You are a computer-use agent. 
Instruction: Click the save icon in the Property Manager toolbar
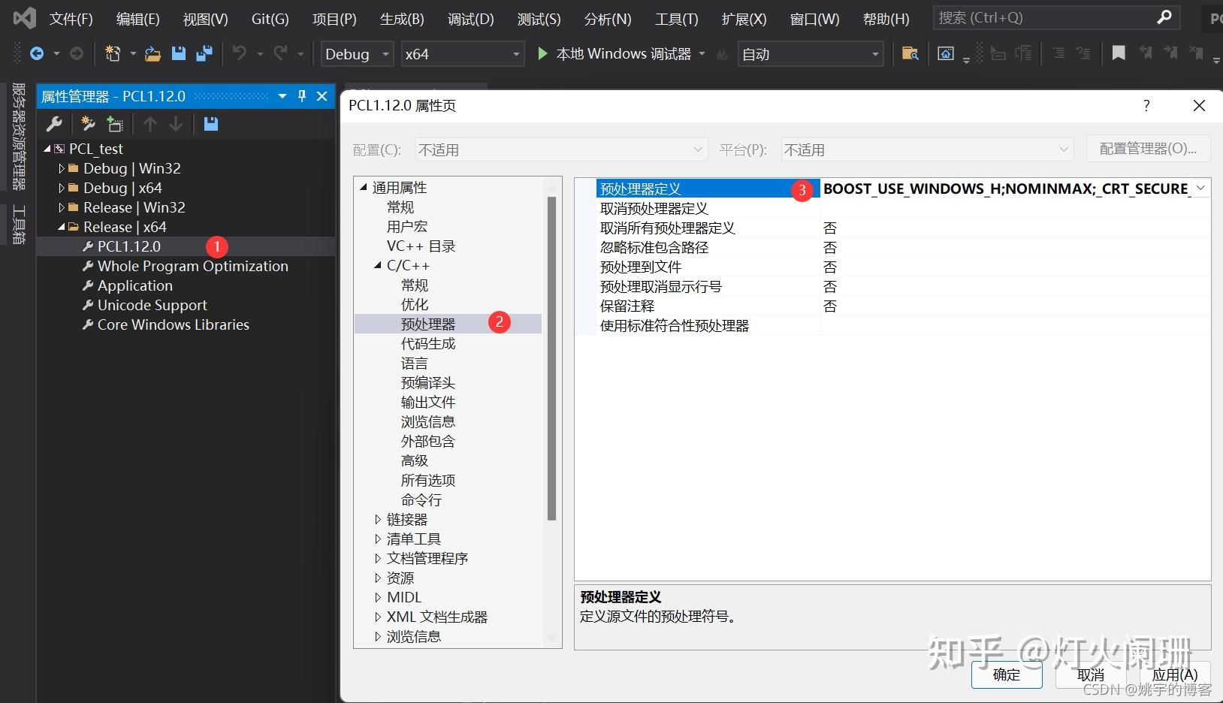(x=210, y=124)
